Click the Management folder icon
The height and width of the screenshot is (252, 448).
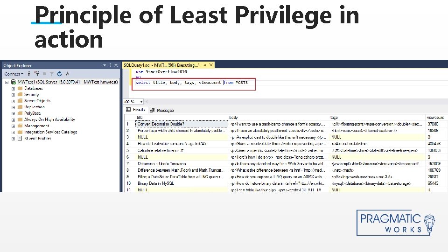click(x=20, y=126)
